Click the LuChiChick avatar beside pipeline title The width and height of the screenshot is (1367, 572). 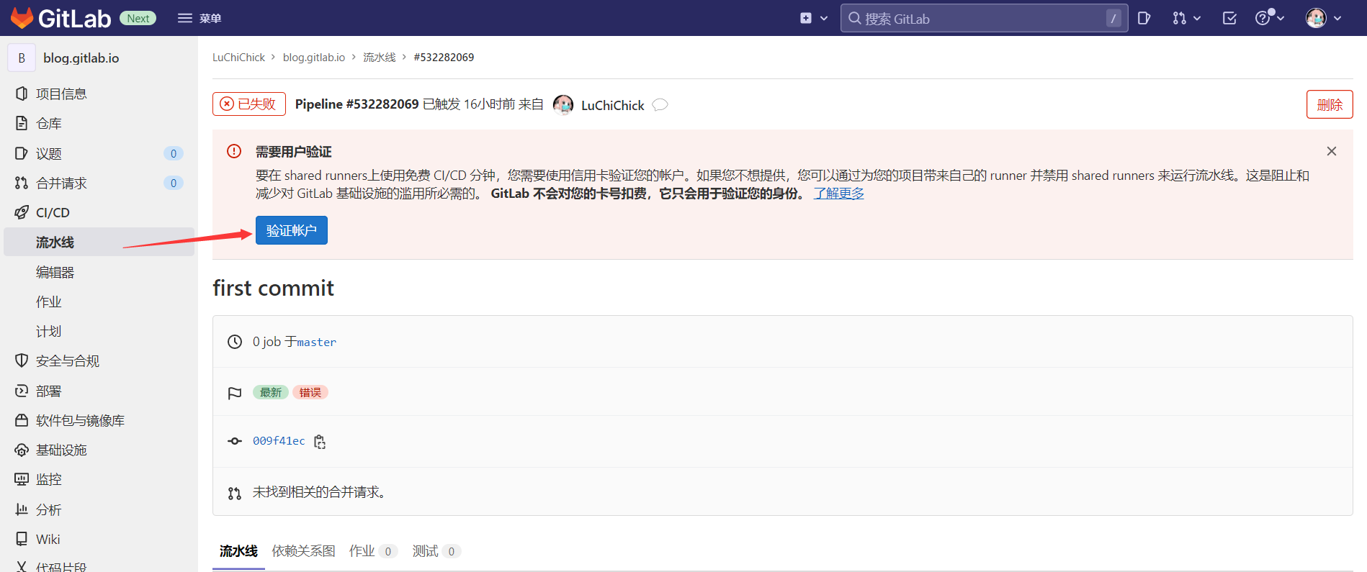[563, 105]
